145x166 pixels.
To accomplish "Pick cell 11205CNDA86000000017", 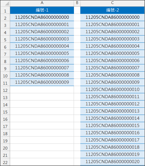I will pyautogui.click(x=112, y=140).
